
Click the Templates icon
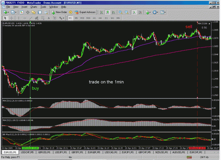point(162,12)
